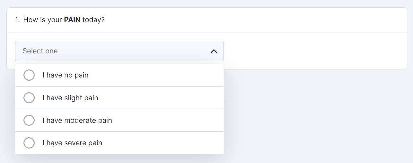The width and height of the screenshot is (413, 163).
Task: Collapse the dropdown with the chevron-up arrow
Action: coord(214,51)
